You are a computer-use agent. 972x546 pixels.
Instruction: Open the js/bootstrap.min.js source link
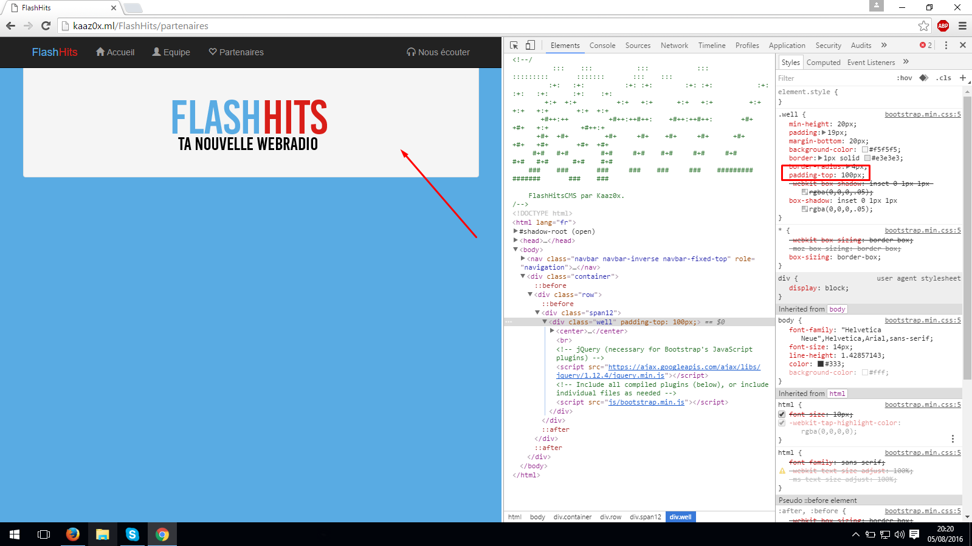click(646, 402)
